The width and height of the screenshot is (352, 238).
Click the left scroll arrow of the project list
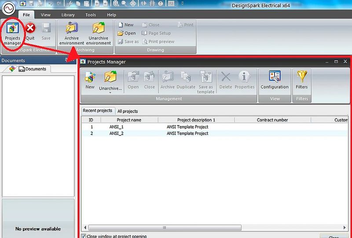(85, 228)
